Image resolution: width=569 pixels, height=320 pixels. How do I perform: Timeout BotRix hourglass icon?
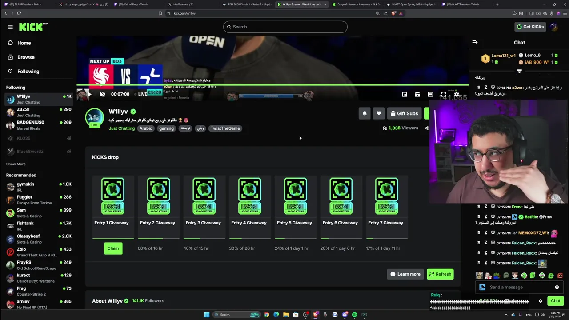point(486,217)
